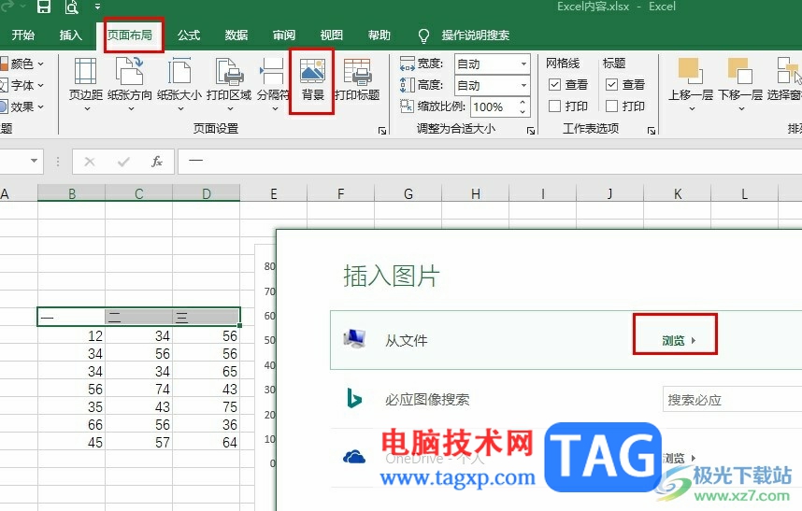Open the 页面设置 dialog launcher
The height and width of the screenshot is (511, 802).
click(381, 131)
